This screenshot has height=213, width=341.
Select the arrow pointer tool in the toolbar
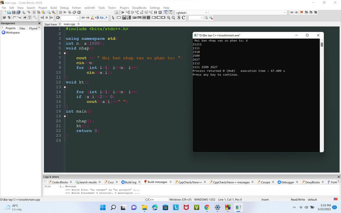[x=113, y=18]
